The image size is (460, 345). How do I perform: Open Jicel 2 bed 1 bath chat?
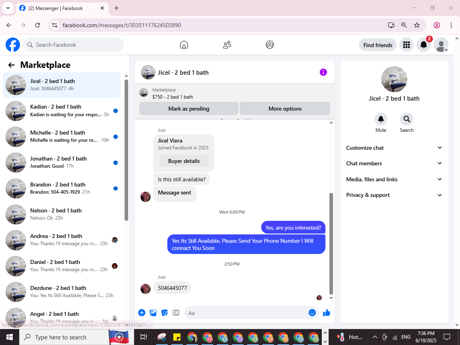click(61, 85)
